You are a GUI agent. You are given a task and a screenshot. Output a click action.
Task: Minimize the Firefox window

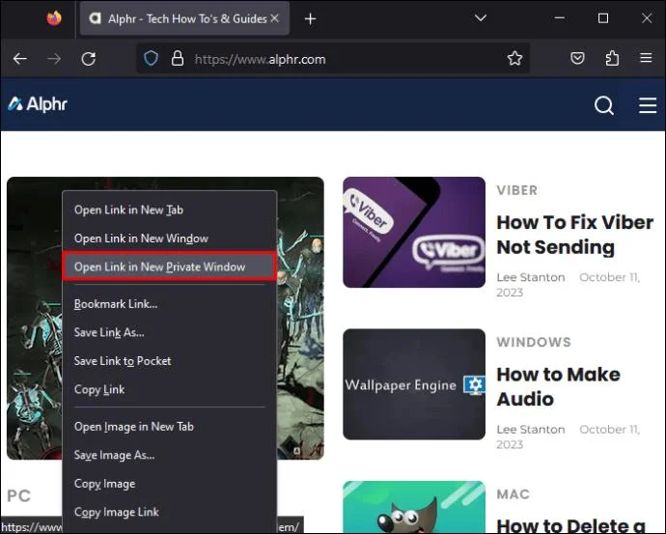coord(560,17)
